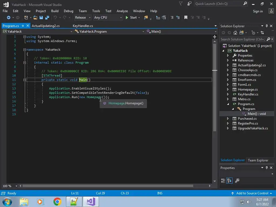
Task: Click Add to Source Control in status bar
Action: pyautogui.click(x=252, y=193)
